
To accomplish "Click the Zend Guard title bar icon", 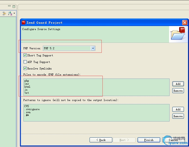I will pos(23,22).
